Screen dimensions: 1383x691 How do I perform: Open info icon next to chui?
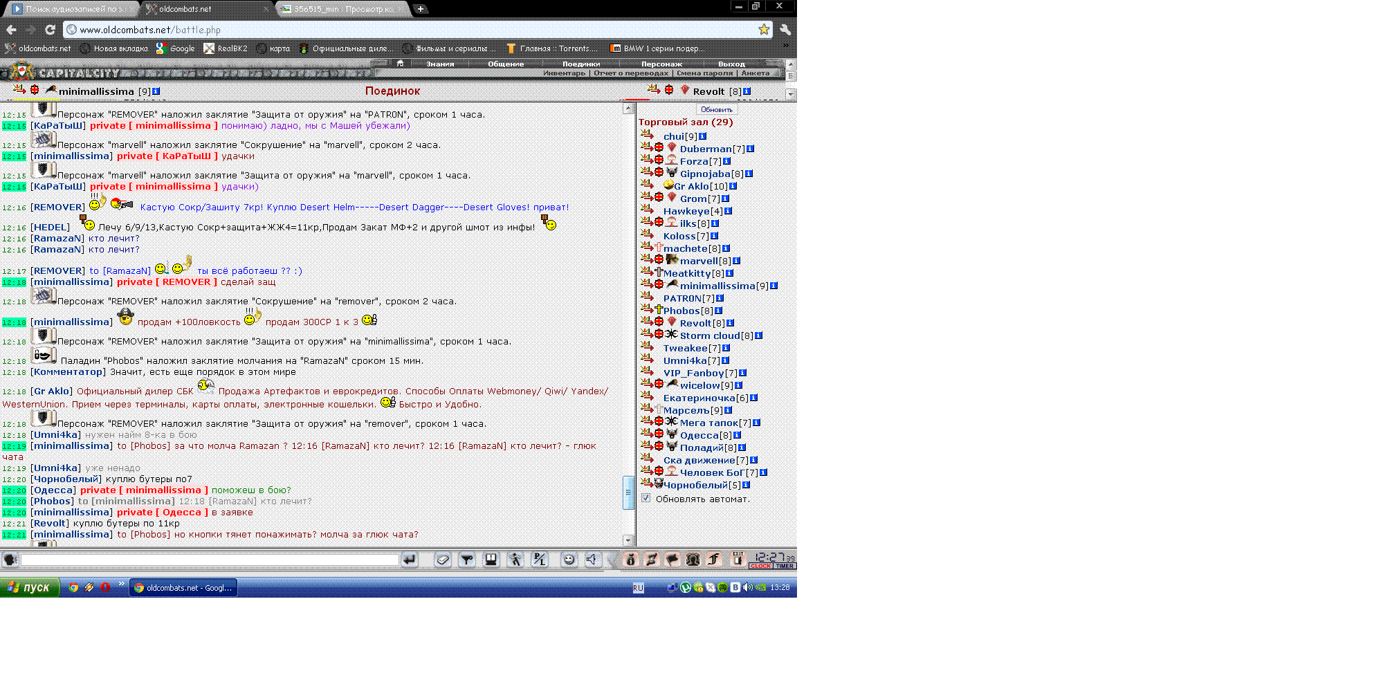click(x=703, y=136)
